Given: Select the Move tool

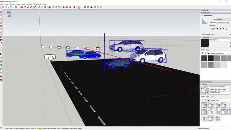Looking at the screenshot, I should (x=28, y=7).
